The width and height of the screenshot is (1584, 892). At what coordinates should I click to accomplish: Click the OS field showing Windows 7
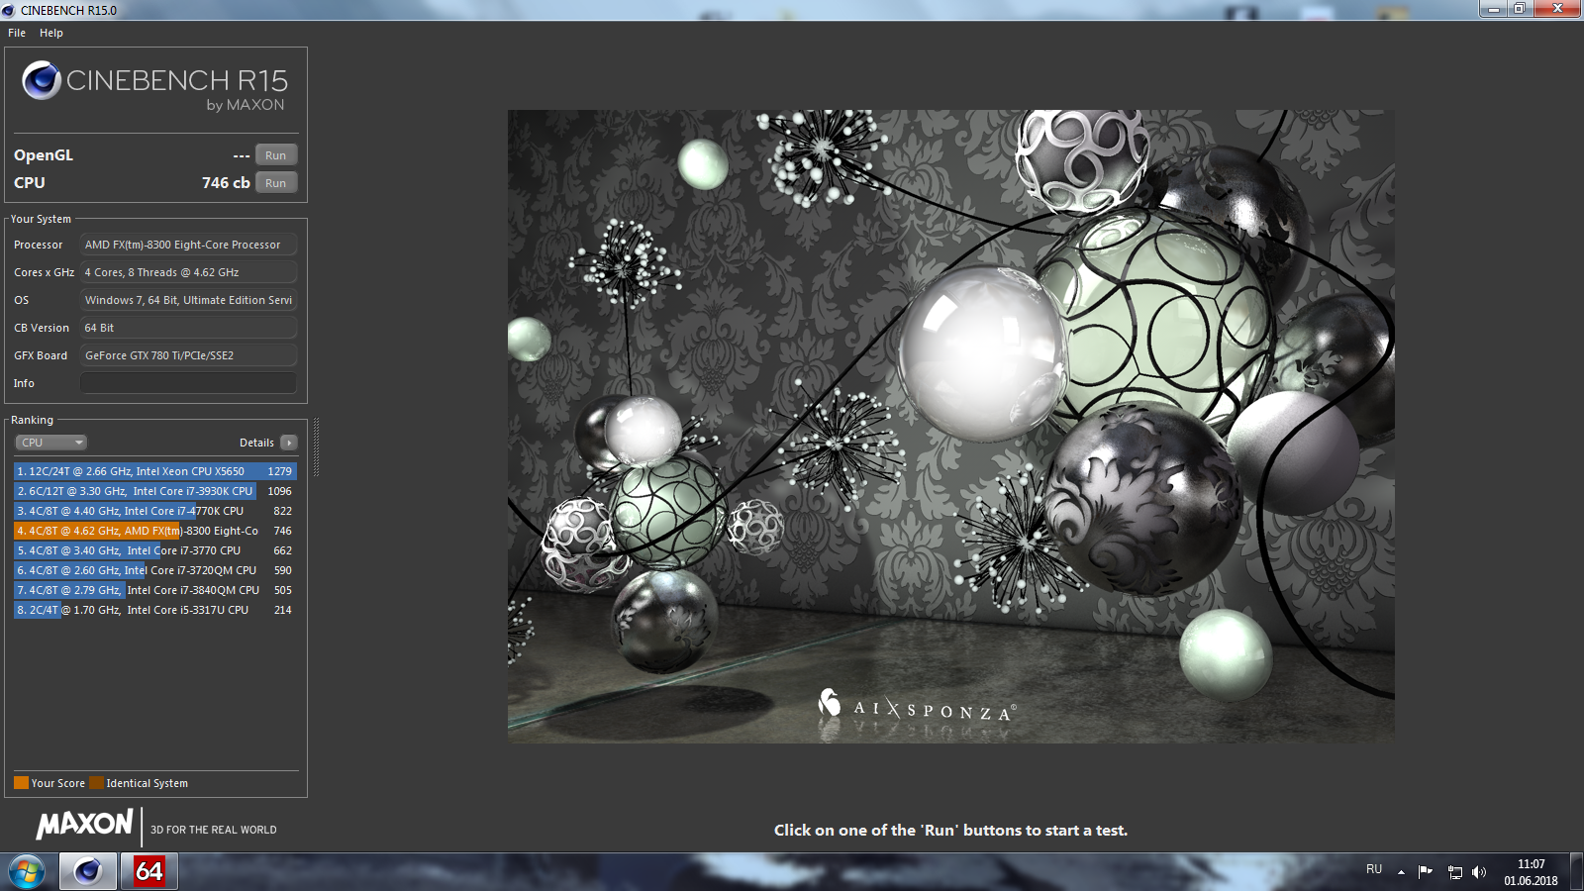coord(188,300)
